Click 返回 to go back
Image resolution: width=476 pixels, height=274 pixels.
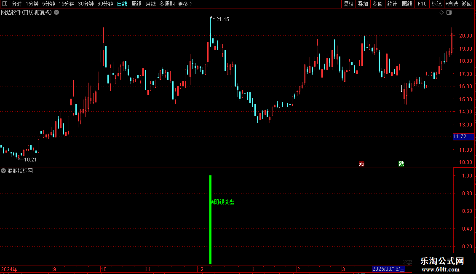467,4
